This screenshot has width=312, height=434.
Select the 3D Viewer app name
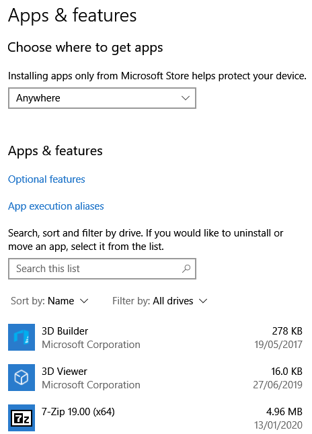[65, 372]
